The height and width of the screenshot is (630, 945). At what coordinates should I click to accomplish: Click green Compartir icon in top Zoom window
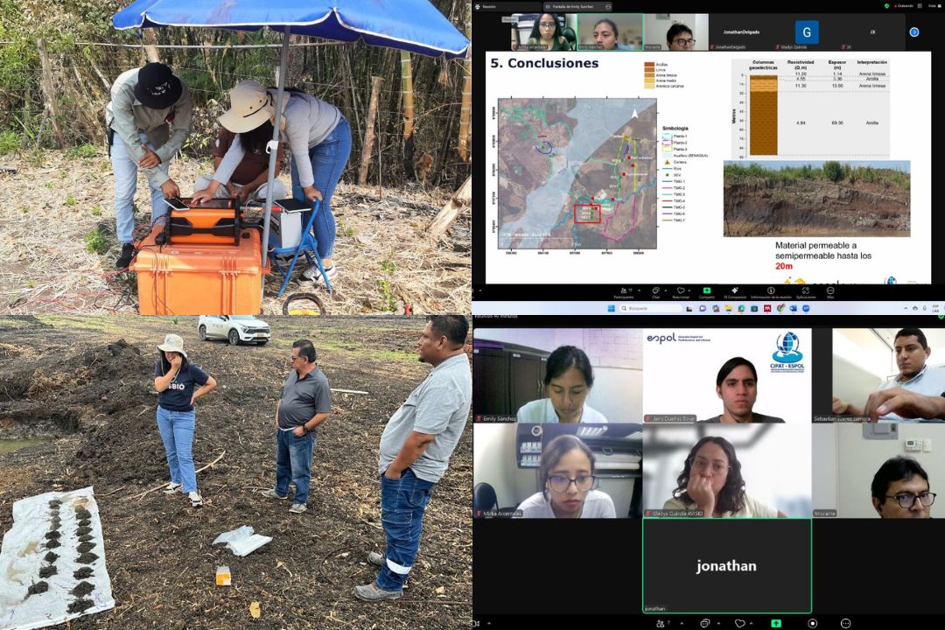(x=707, y=290)
